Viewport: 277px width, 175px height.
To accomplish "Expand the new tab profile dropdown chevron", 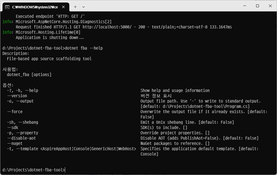I will [83, 6].
